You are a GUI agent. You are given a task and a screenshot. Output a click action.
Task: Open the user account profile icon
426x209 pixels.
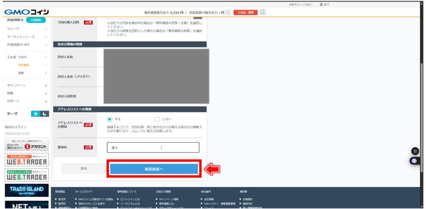point(263,12)
